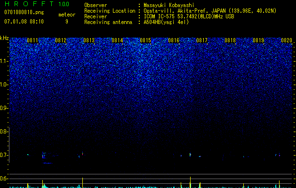Click the 0811 time marker

pos(32,40)
